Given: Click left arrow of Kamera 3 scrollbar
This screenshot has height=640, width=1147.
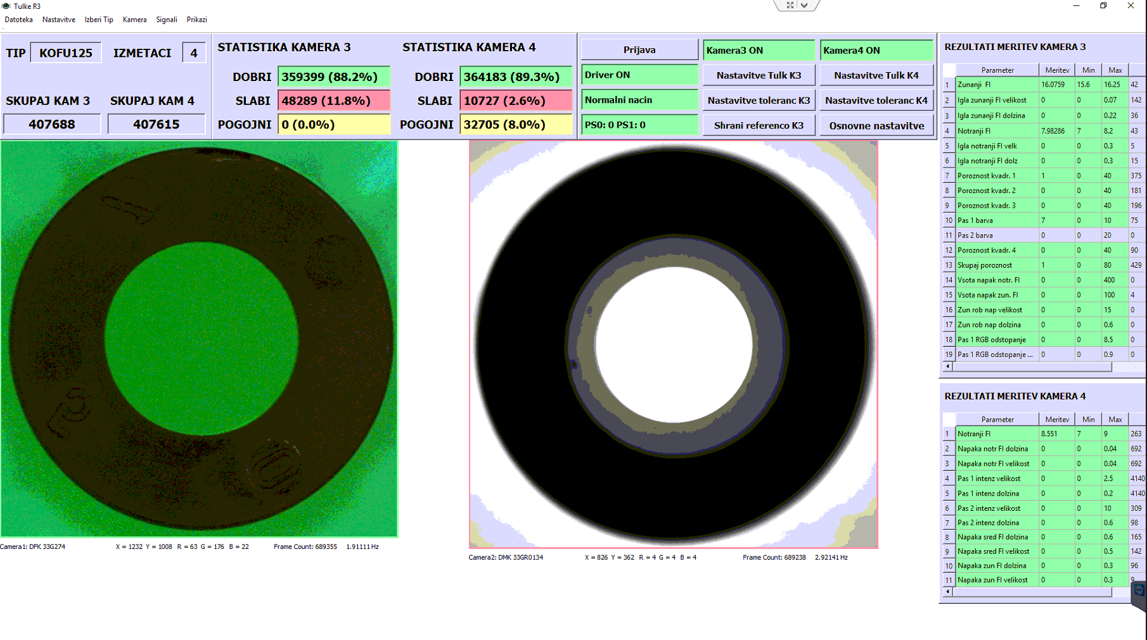Looking at the screenshot, I should pyautogui.click(x=948, y=367).
